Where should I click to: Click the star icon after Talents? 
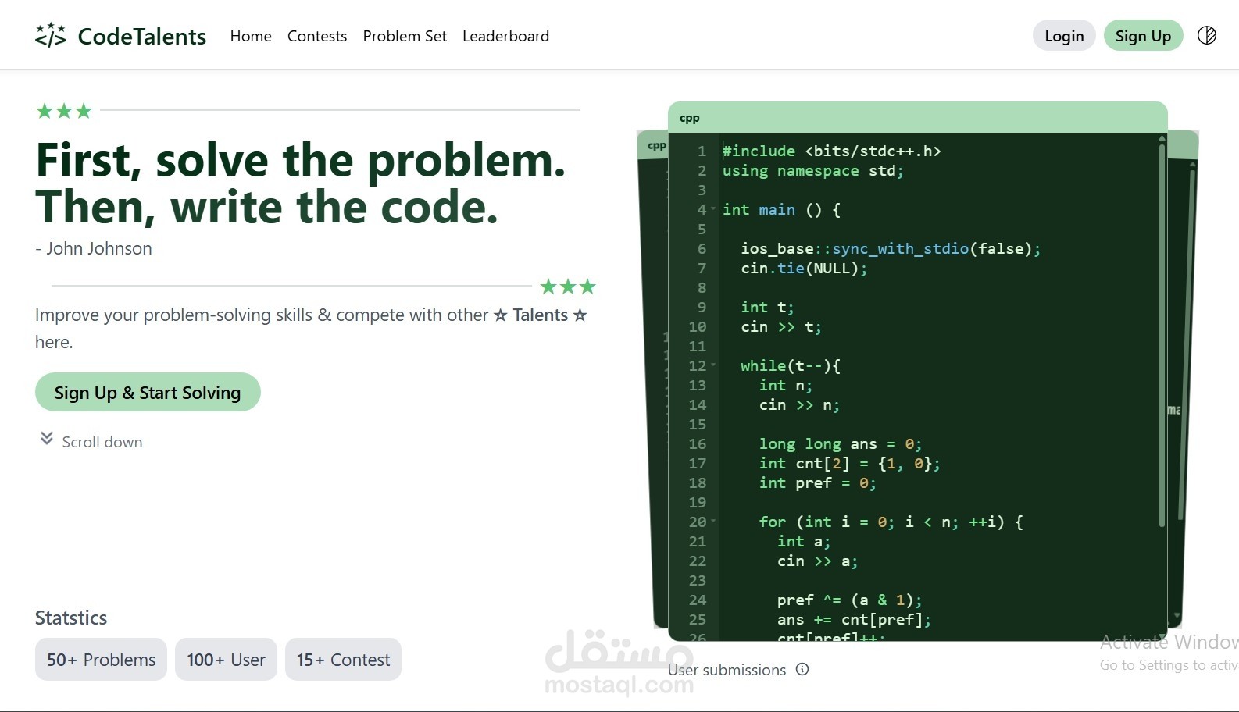tap(580, 315)
